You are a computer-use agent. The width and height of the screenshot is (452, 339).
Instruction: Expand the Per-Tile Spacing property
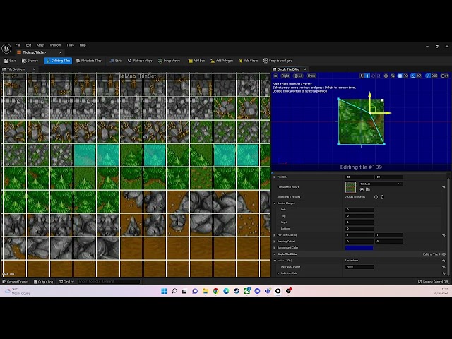[275, 235]
